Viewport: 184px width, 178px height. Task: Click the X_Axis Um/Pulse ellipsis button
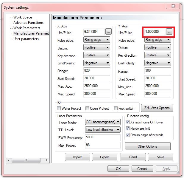[108, 32]
